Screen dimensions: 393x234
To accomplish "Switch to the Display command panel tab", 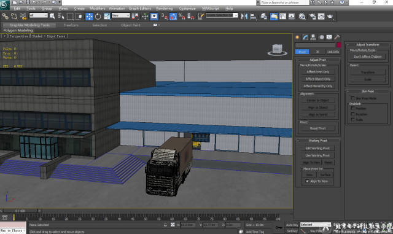I will click(x=329, y=37).
